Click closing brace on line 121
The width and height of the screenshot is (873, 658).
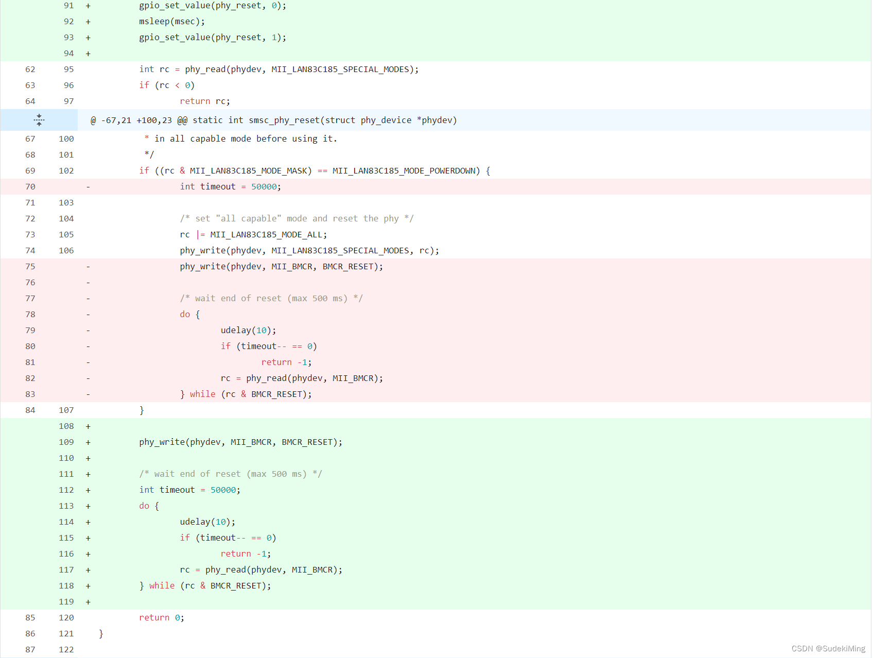[101, 633]
